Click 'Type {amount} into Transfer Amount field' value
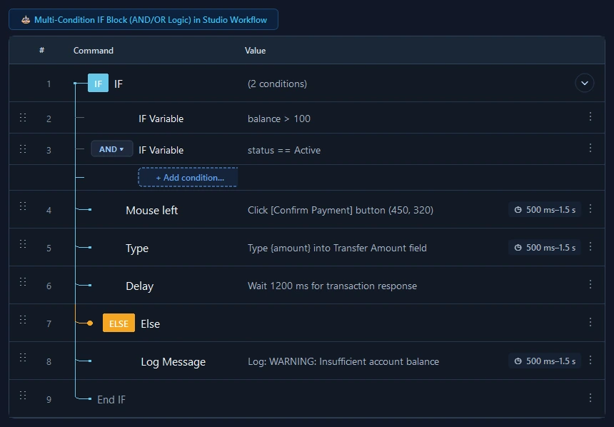 coord(337,248)
